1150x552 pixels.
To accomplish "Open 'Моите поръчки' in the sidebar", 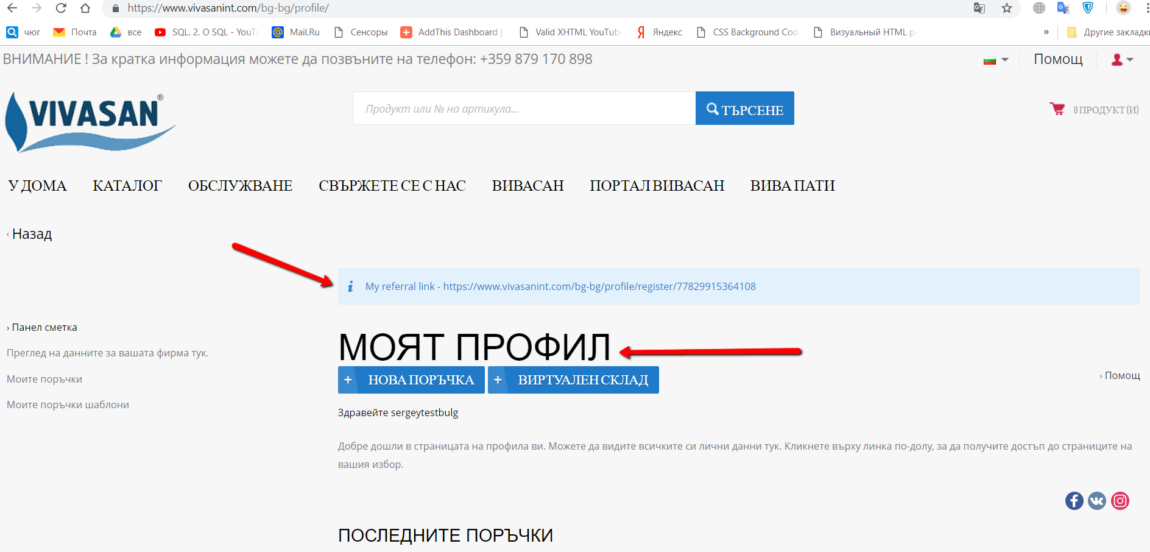I will click(44, 379).
